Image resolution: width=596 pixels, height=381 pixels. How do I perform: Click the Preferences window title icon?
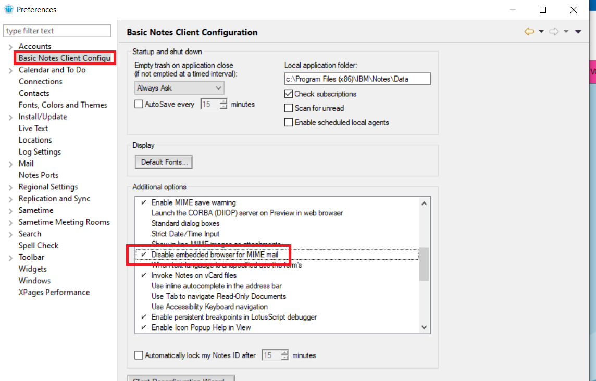pos(8,9)
